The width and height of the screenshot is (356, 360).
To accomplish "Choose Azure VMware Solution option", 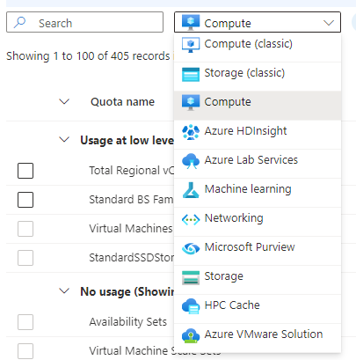I will point(258,338).
